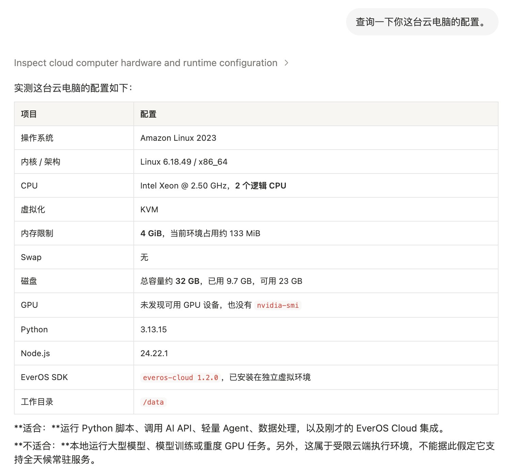Select the line "实测这台云电脑的配置如下:"

(x=73, y=88)
